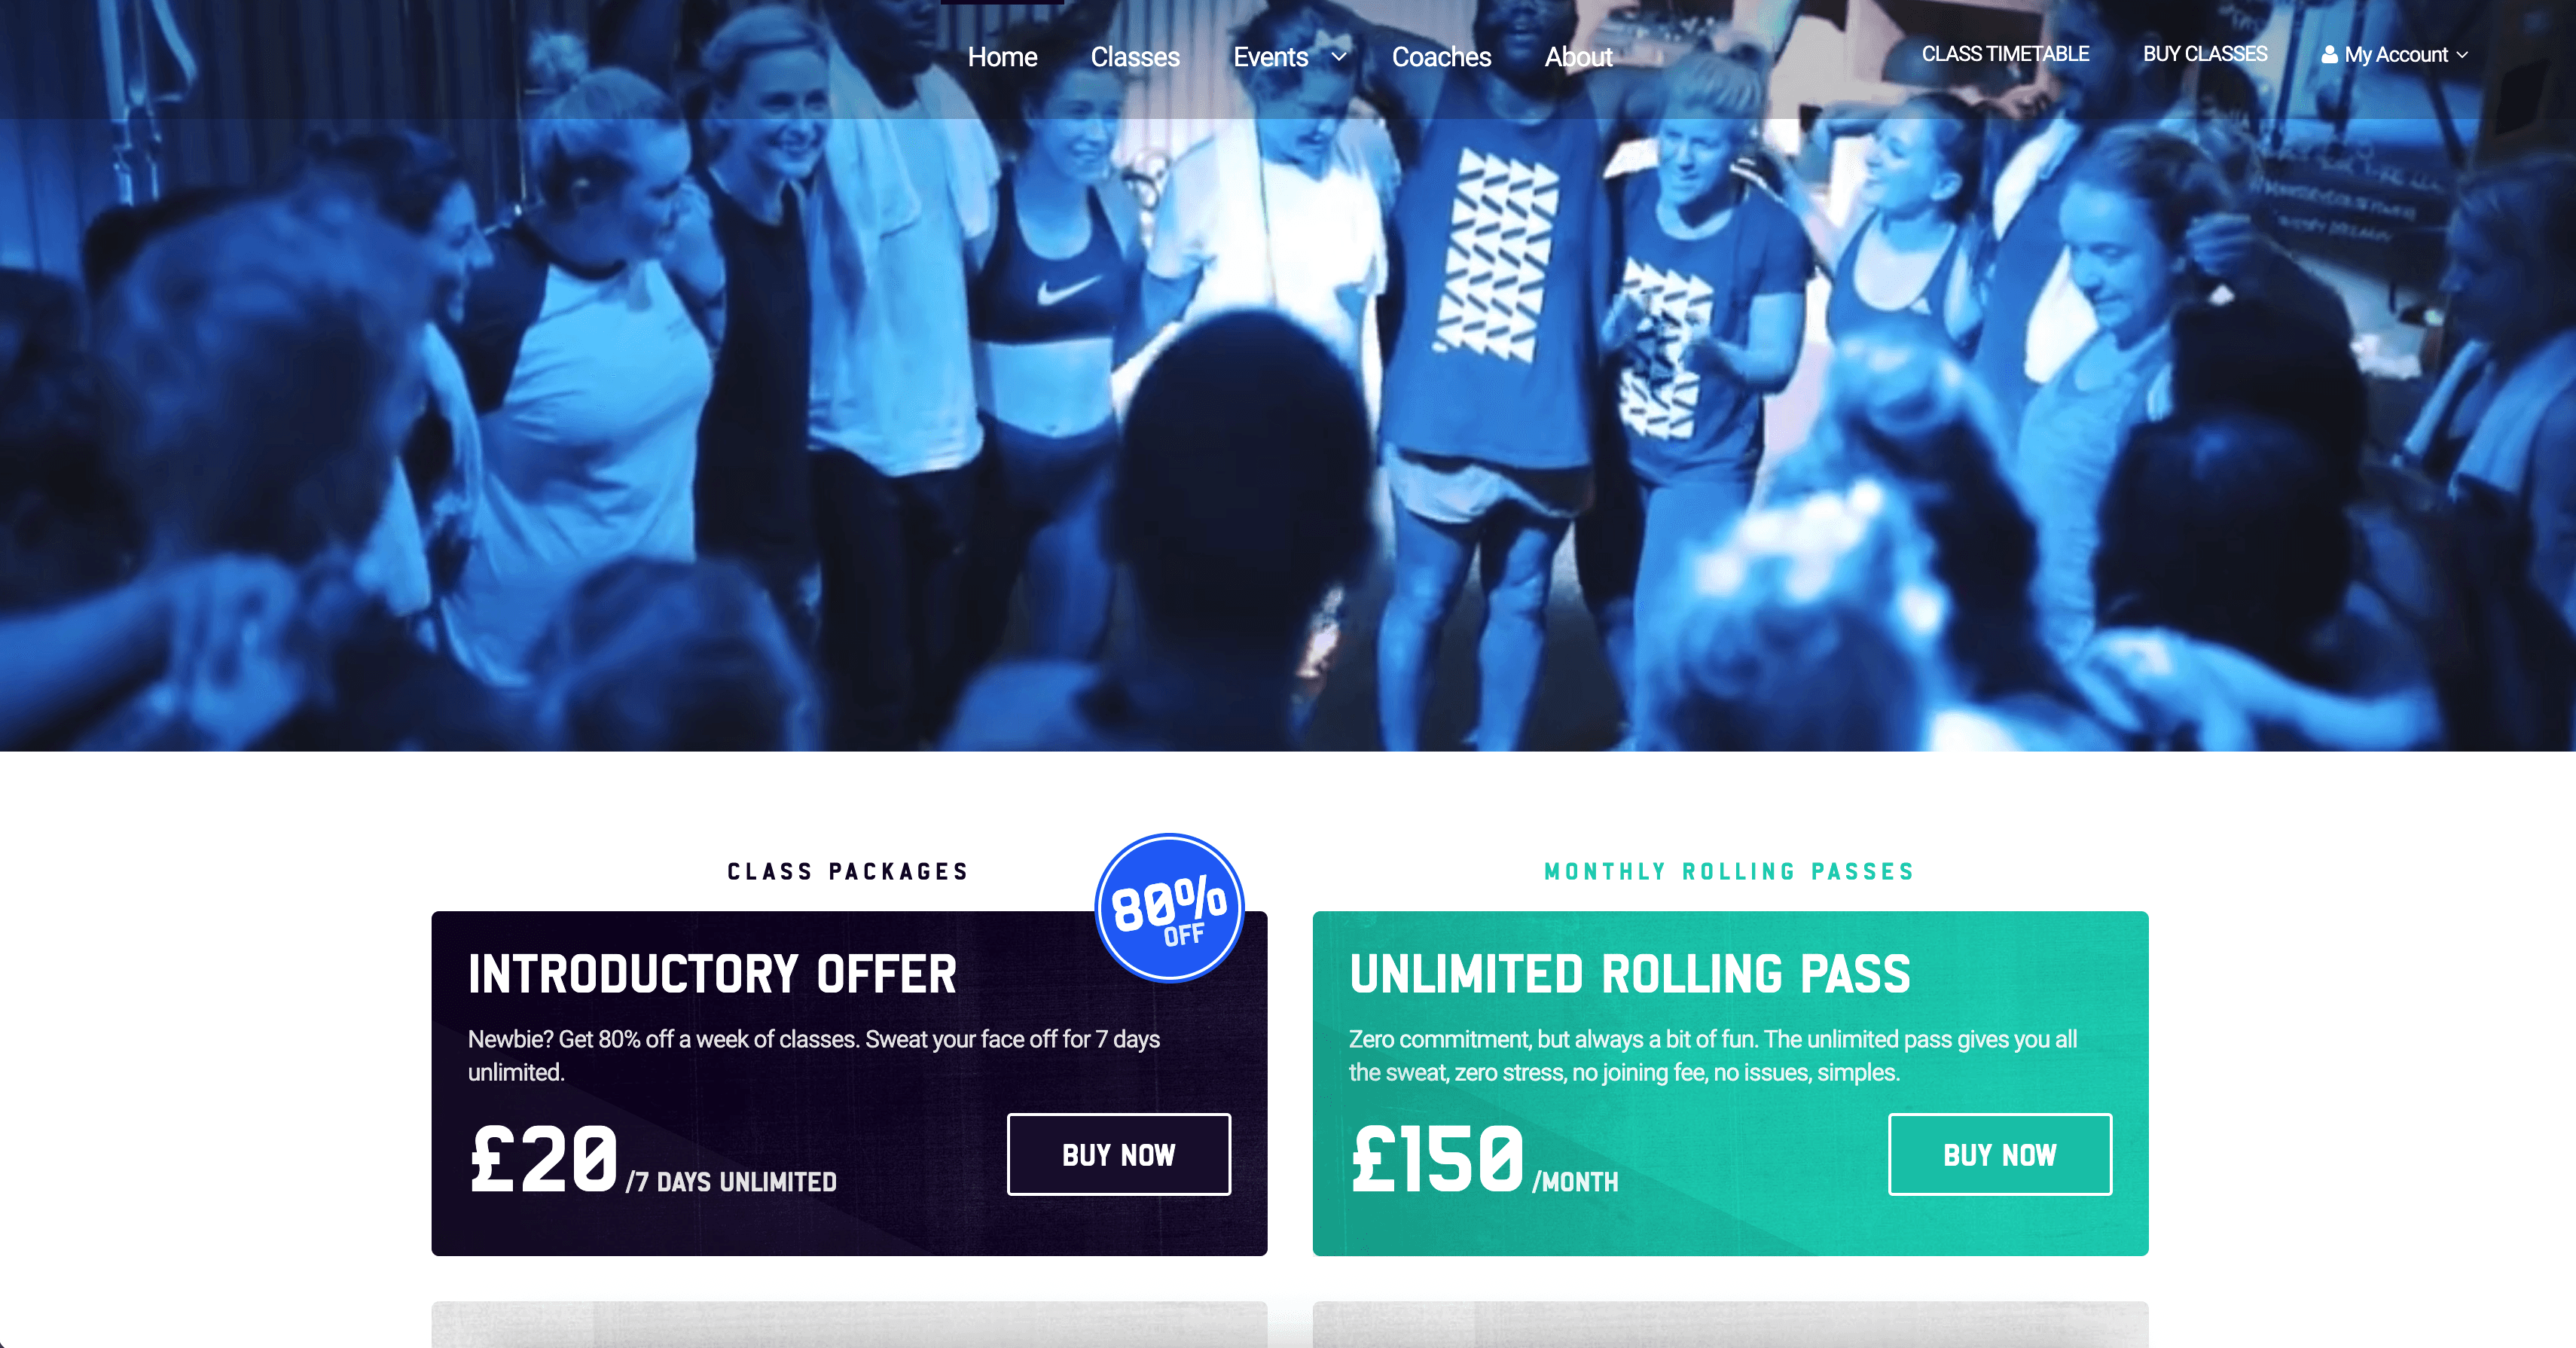Click My Account text in header
2576x1348 pixels.
[x=2396, y=55]
